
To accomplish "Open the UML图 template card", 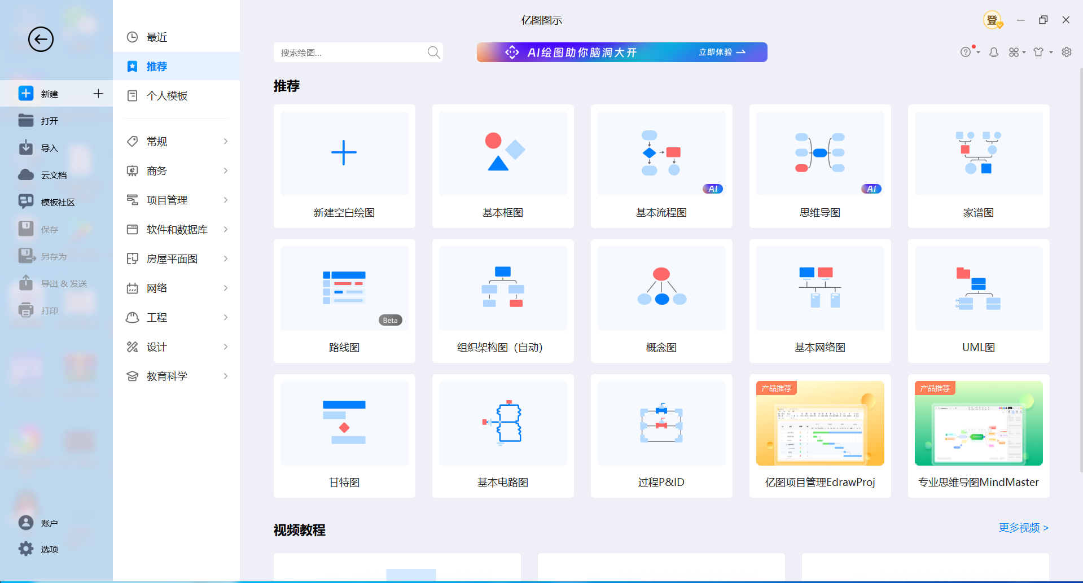I will pyautogui.click(x=979, y=301).
